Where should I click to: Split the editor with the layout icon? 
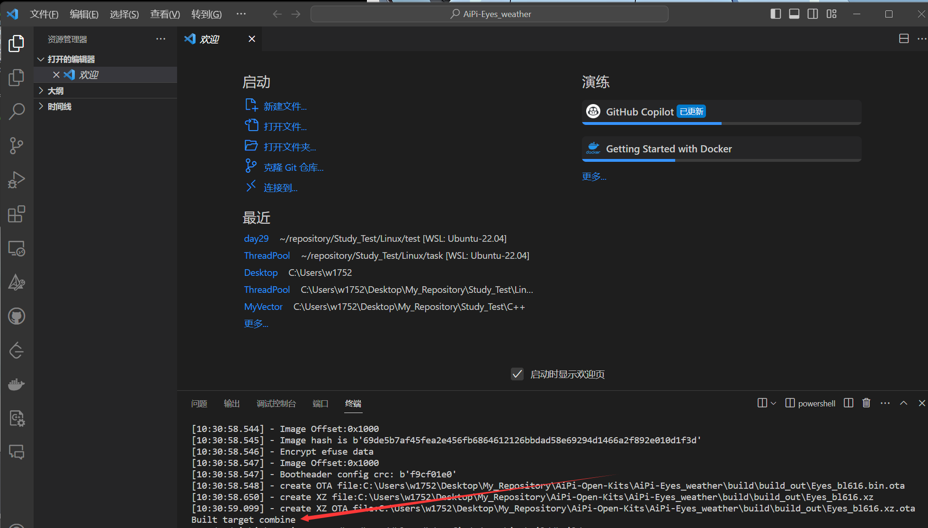point(904,39)
